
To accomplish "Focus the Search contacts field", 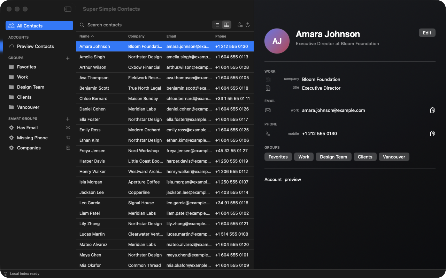I will click(x=141, y=25).
